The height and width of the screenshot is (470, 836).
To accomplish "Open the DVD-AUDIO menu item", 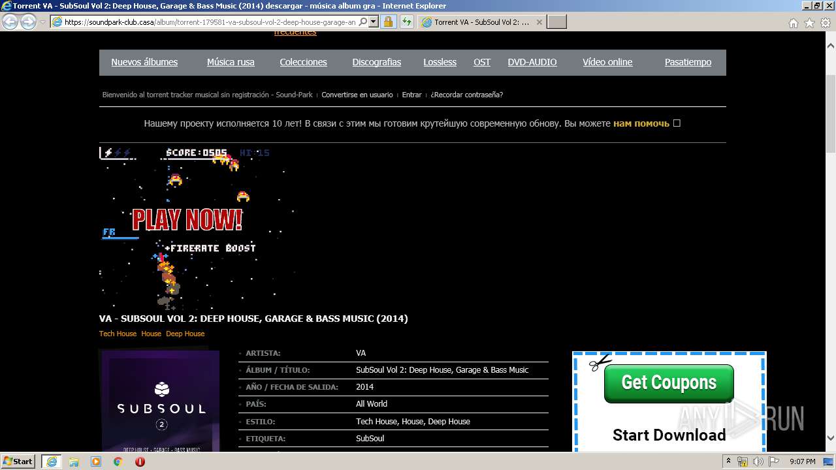I will (x=532, y=62).
